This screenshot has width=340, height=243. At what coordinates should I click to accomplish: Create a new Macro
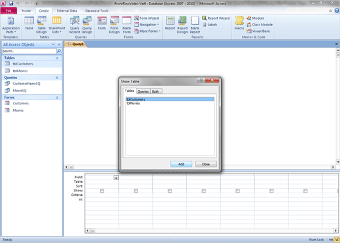click(x=239, y=23)
